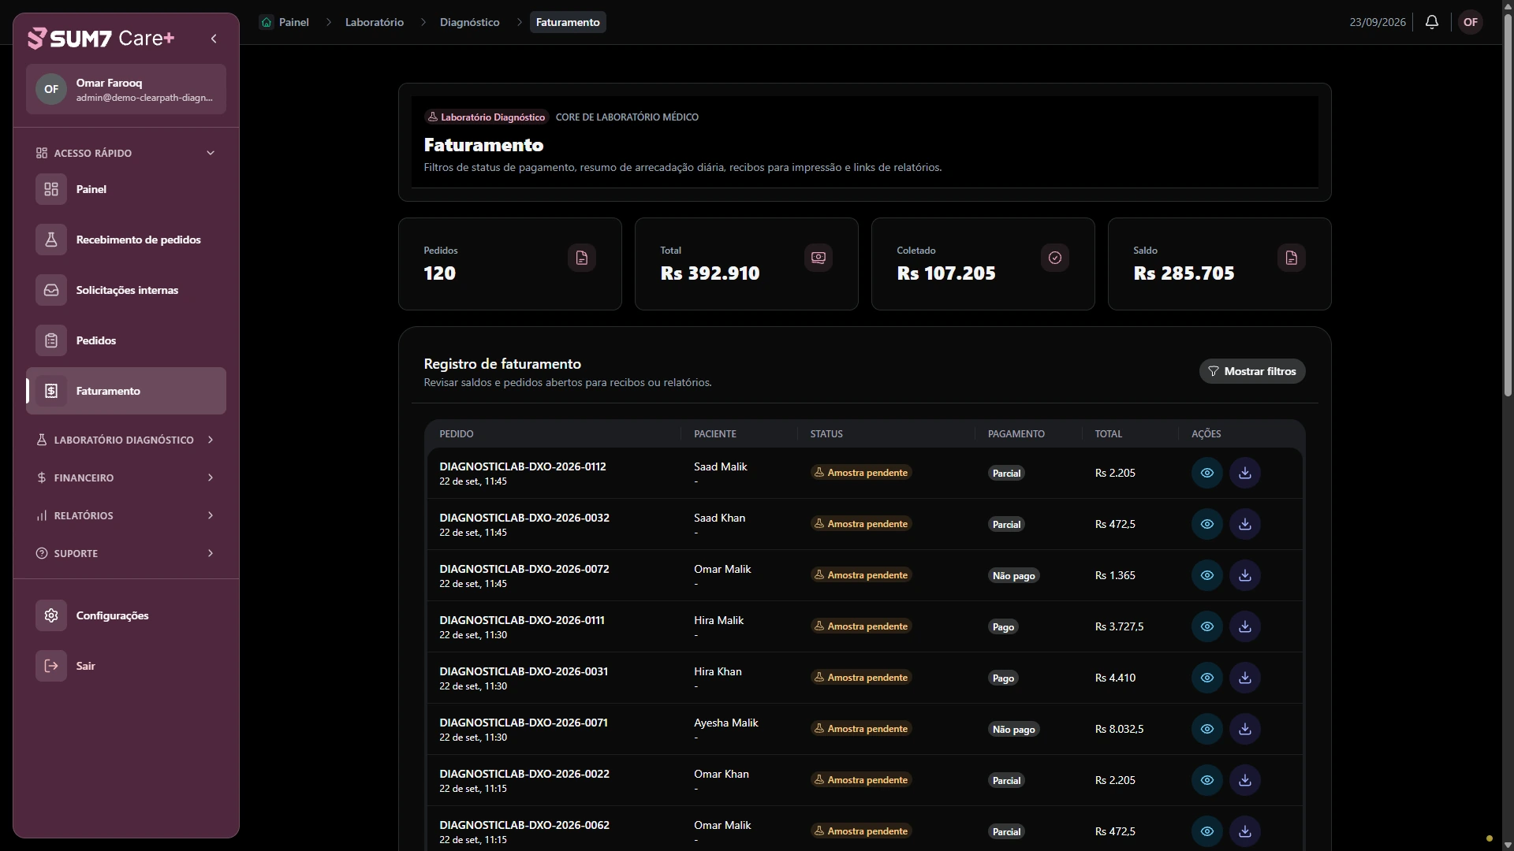Click order DIAGNOSTICLAB-DXO-2026-0112 text
Viewport: 1514px width, 851px height.
click(523, 466)
